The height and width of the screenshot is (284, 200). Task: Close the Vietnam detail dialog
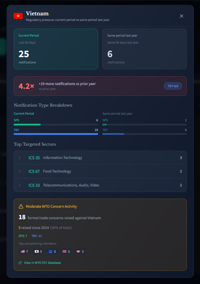pos(181,16)
